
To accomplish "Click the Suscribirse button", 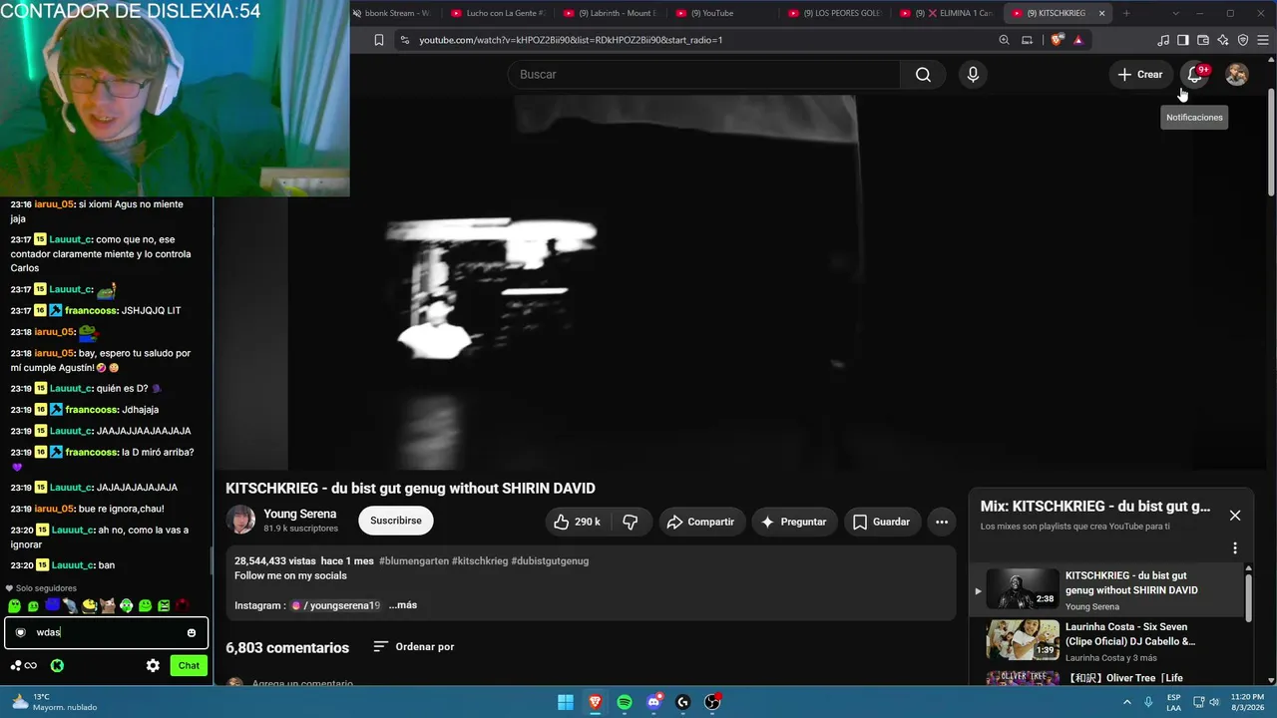I will coord(396,521).
